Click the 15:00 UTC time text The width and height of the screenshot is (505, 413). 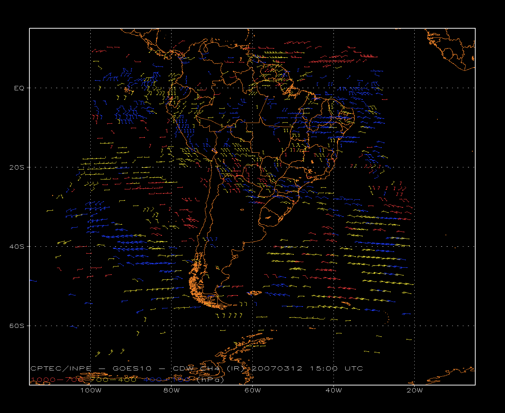(x=337, y=368)
